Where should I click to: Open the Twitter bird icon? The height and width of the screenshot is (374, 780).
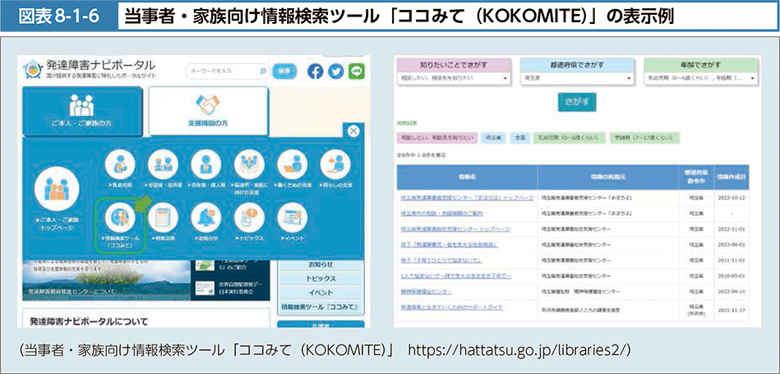pos(335,72)
